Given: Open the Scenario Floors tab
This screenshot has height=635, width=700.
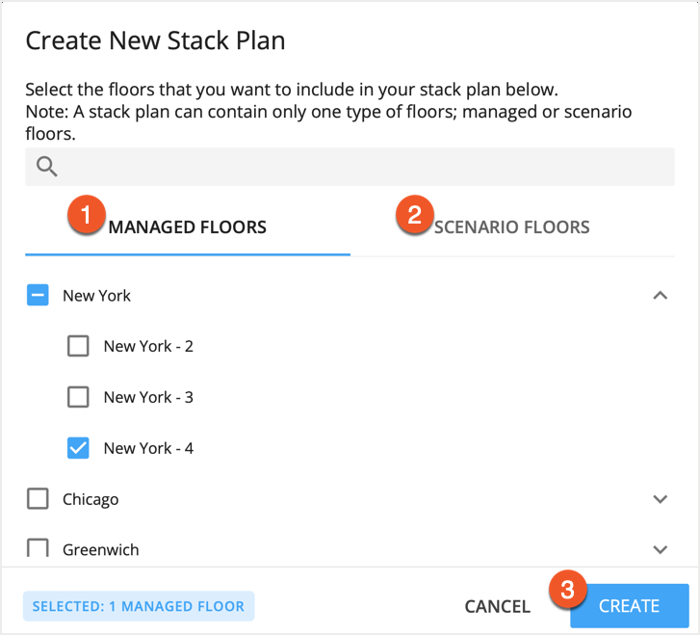Looking at the screenshot, I should pos(511,228).
